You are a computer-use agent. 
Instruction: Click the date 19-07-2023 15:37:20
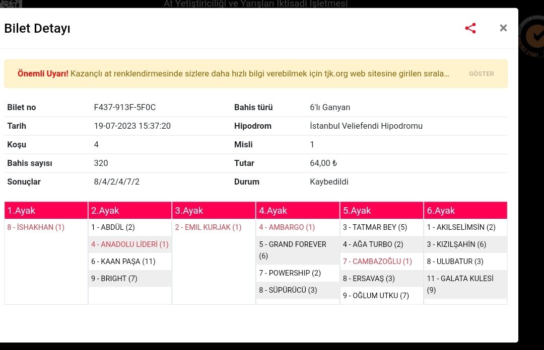[132, 126]
